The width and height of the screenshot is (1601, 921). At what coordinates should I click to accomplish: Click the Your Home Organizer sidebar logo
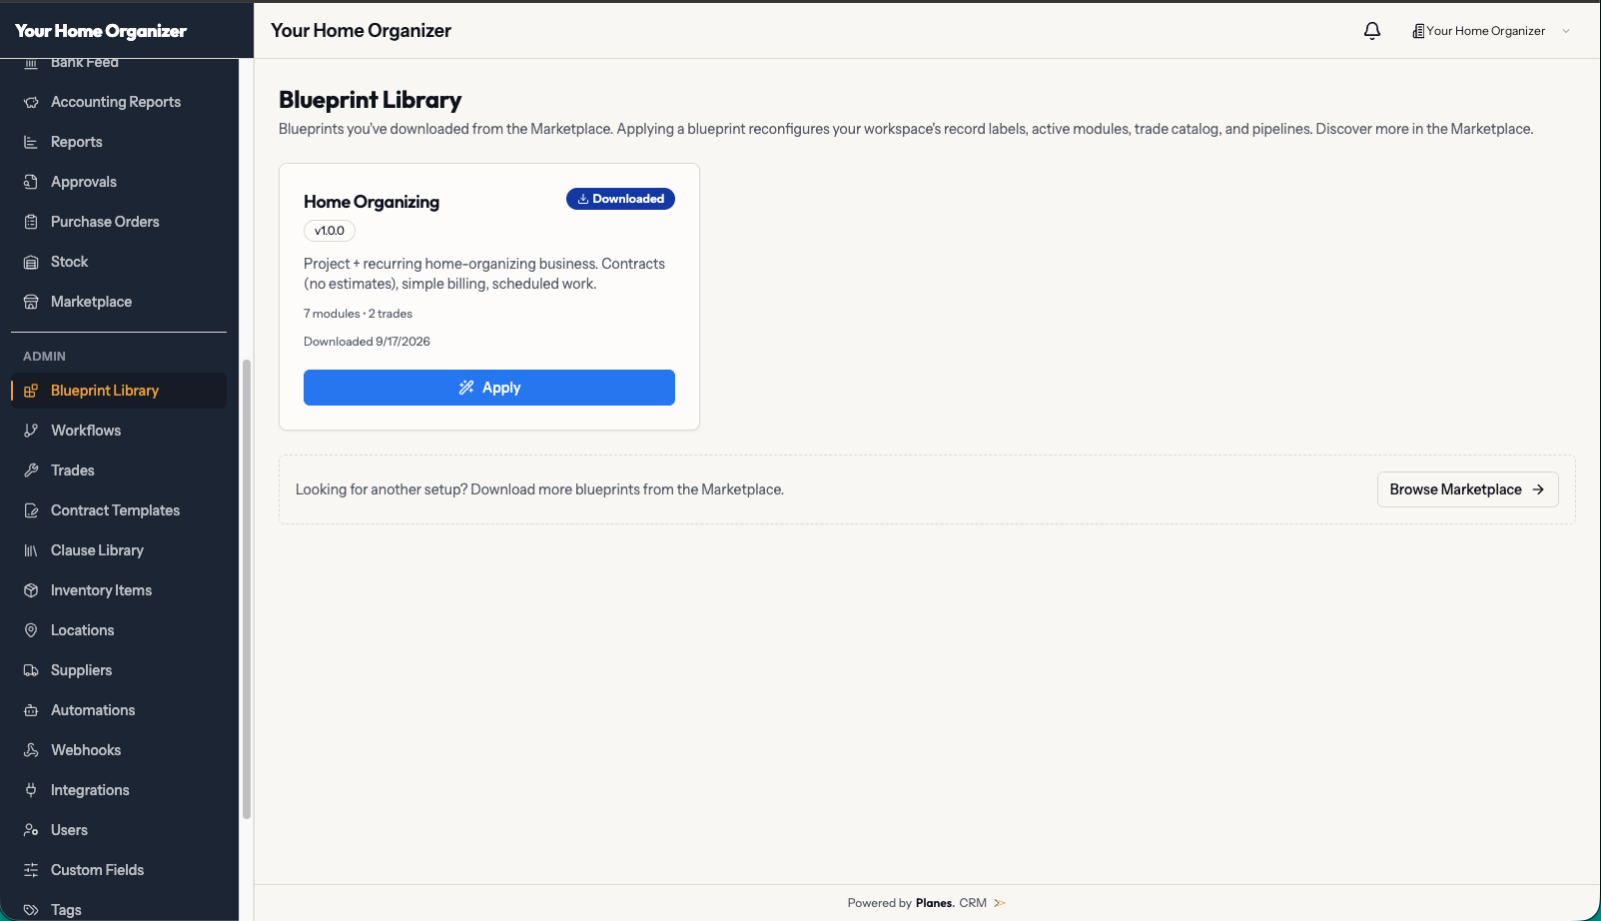[x=101, y=31]
